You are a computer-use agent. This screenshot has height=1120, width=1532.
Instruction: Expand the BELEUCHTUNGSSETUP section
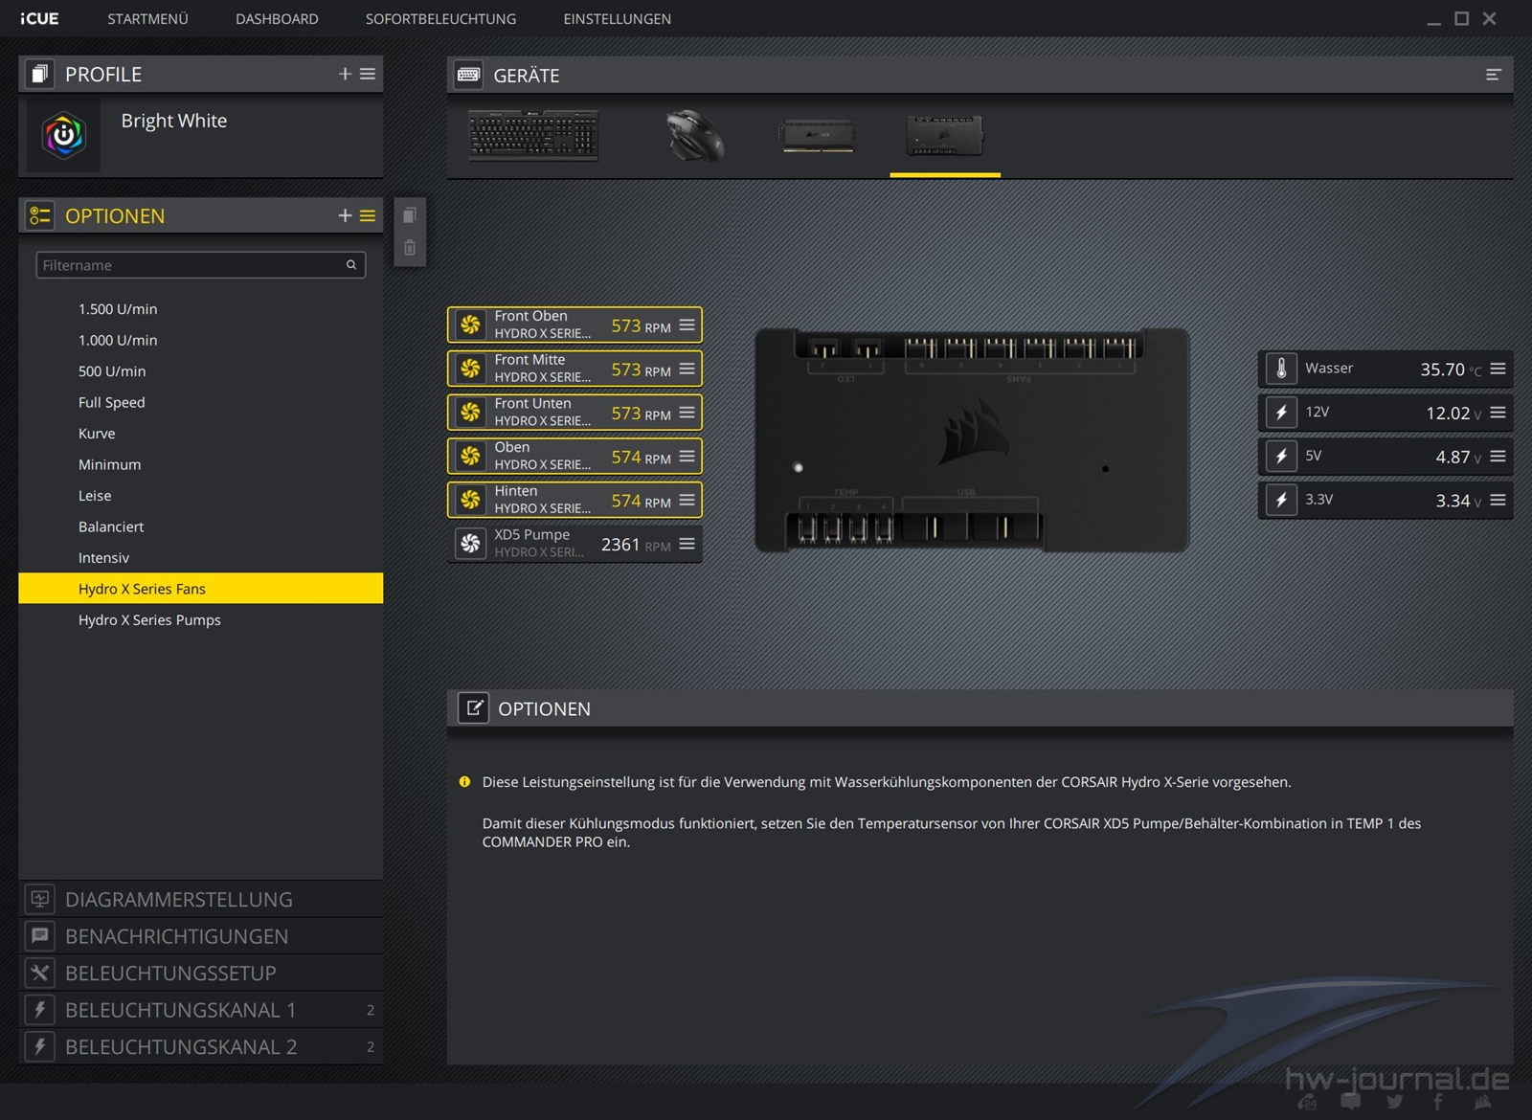(x=200, y=973)
